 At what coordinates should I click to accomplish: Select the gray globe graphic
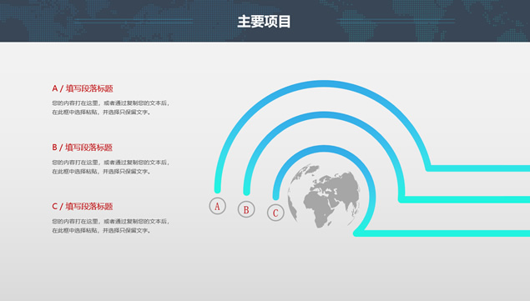(x=324, y=196)
